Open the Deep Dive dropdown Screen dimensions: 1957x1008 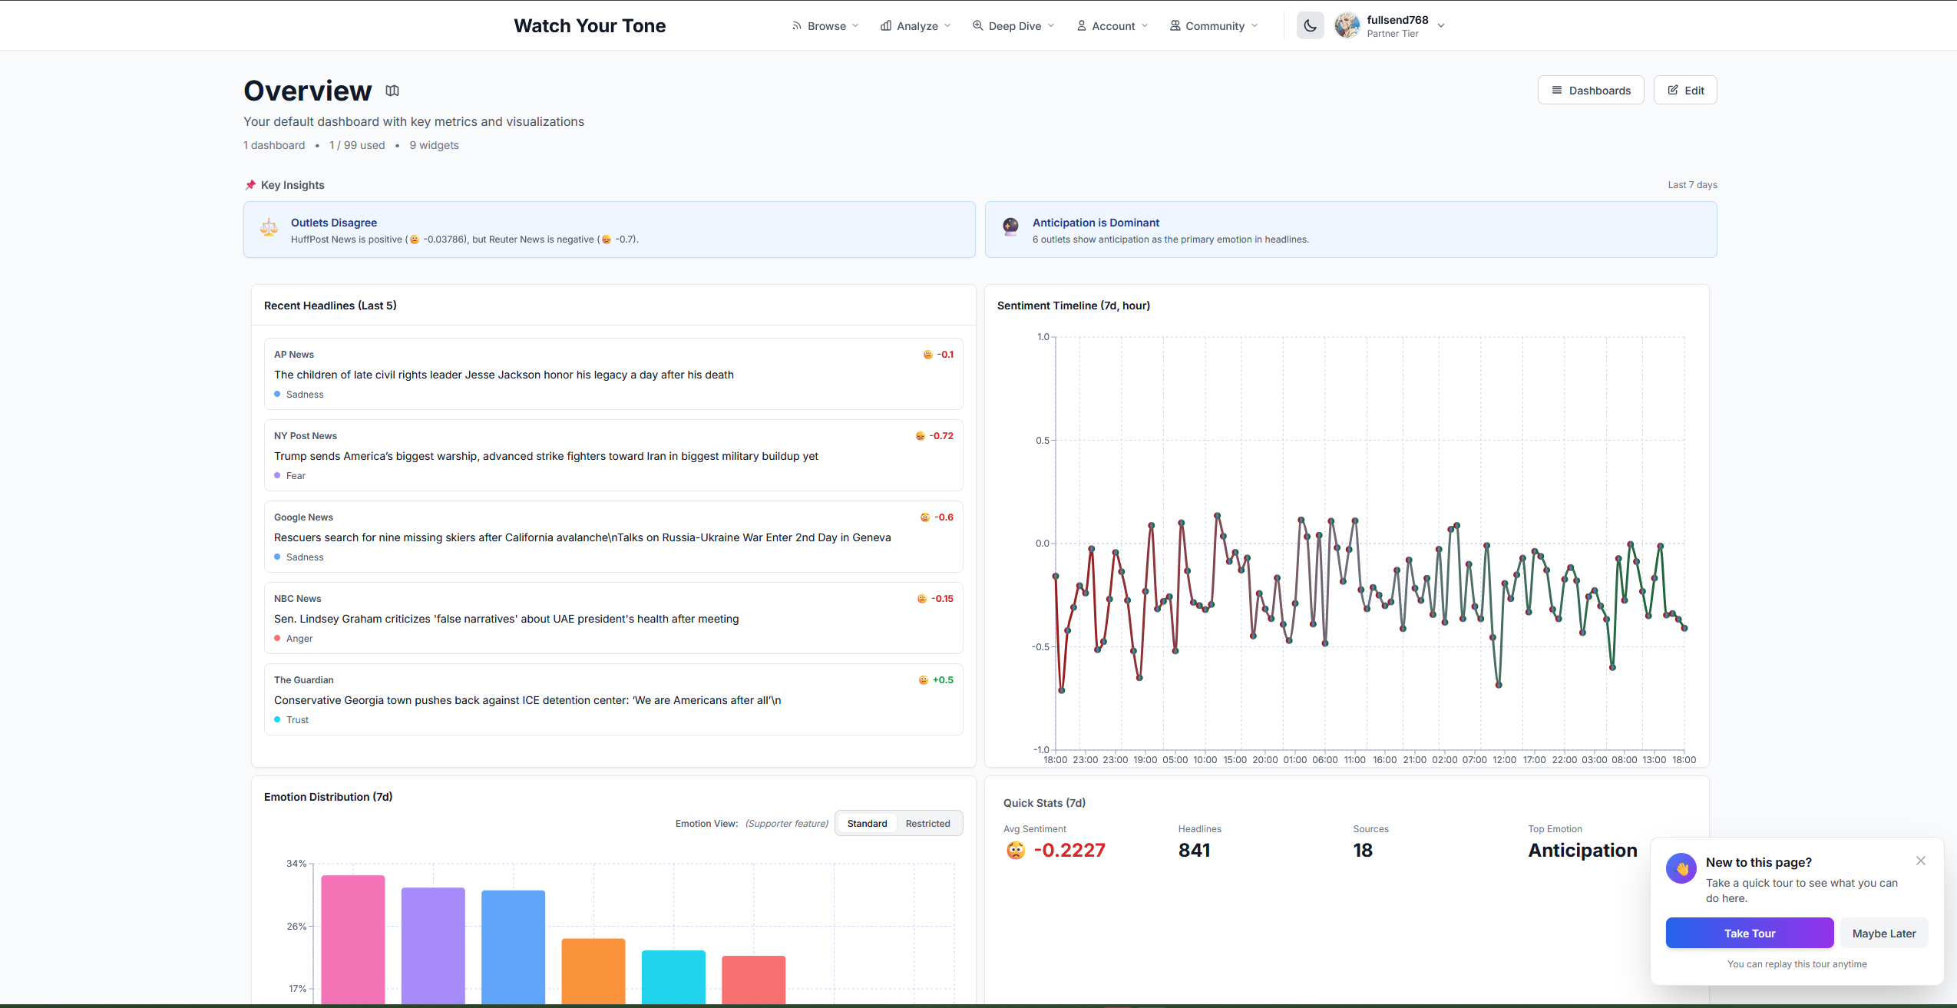pos(1013,26)
